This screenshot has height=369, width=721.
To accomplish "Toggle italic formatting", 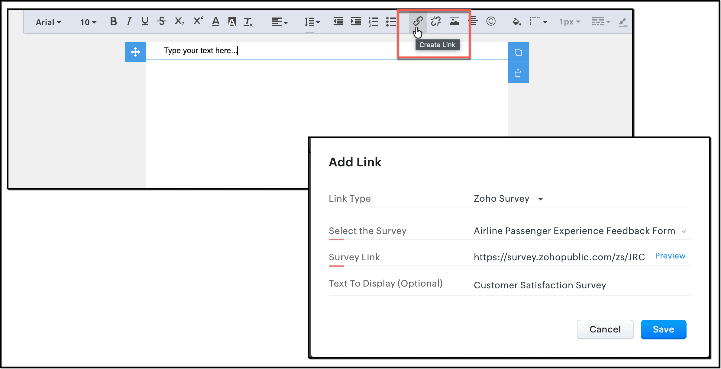I will pyautogui.click(x=129, y=21).
